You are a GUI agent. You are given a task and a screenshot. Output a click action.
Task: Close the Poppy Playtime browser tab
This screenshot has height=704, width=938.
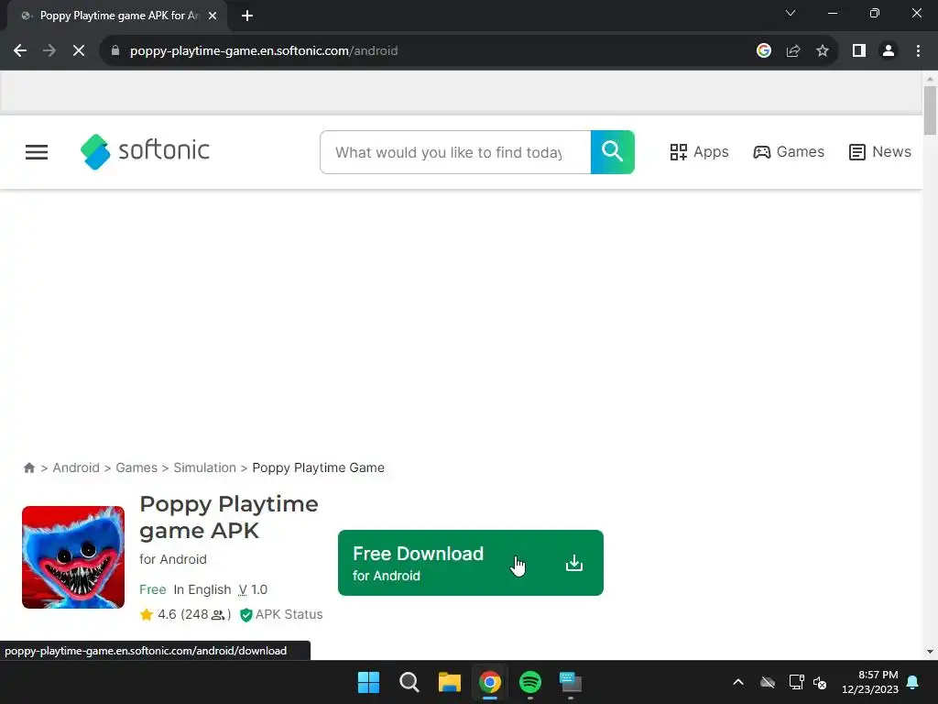pyautogui.click(x=213, y=16)
